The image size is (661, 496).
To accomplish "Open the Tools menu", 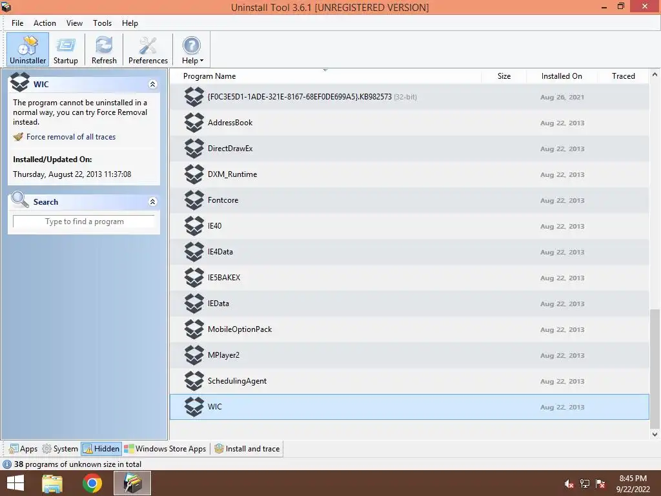I will (x=103, y=23).
